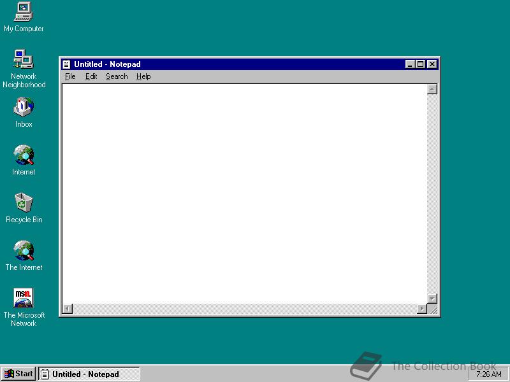Click the Untitled - Notepad title bar text

(x=107, y=64)
